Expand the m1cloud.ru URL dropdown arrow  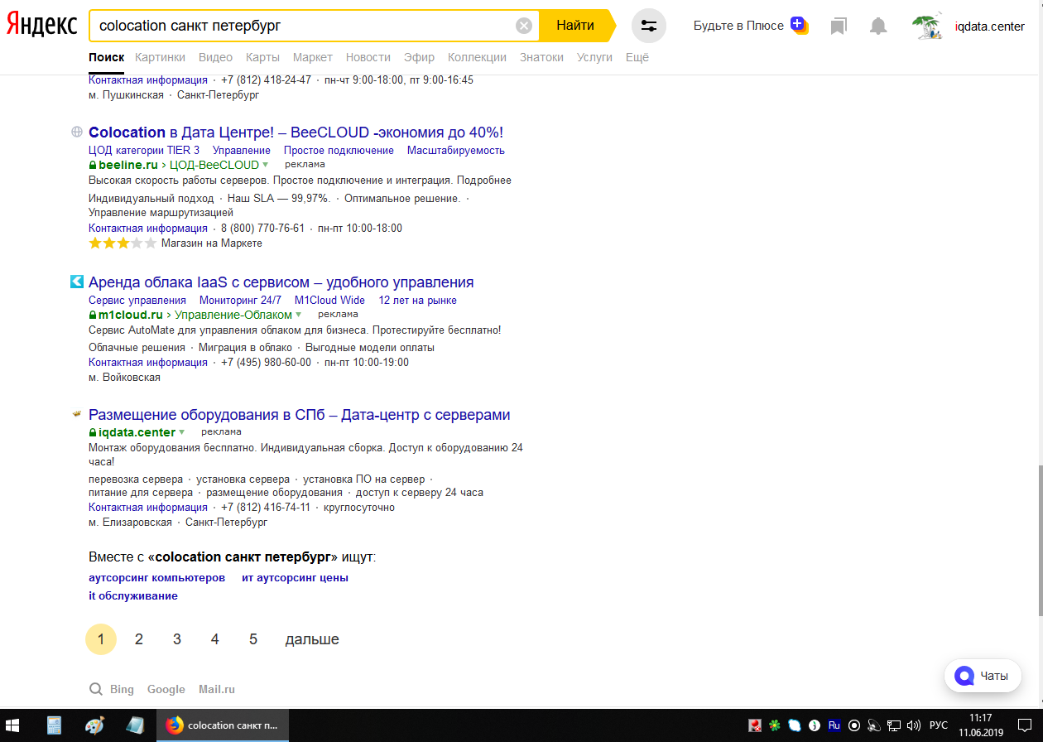(299, 315)
